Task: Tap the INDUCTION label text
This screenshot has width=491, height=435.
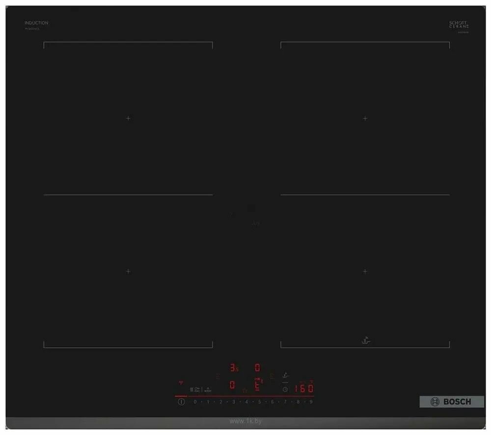Action: click(36, 23)
